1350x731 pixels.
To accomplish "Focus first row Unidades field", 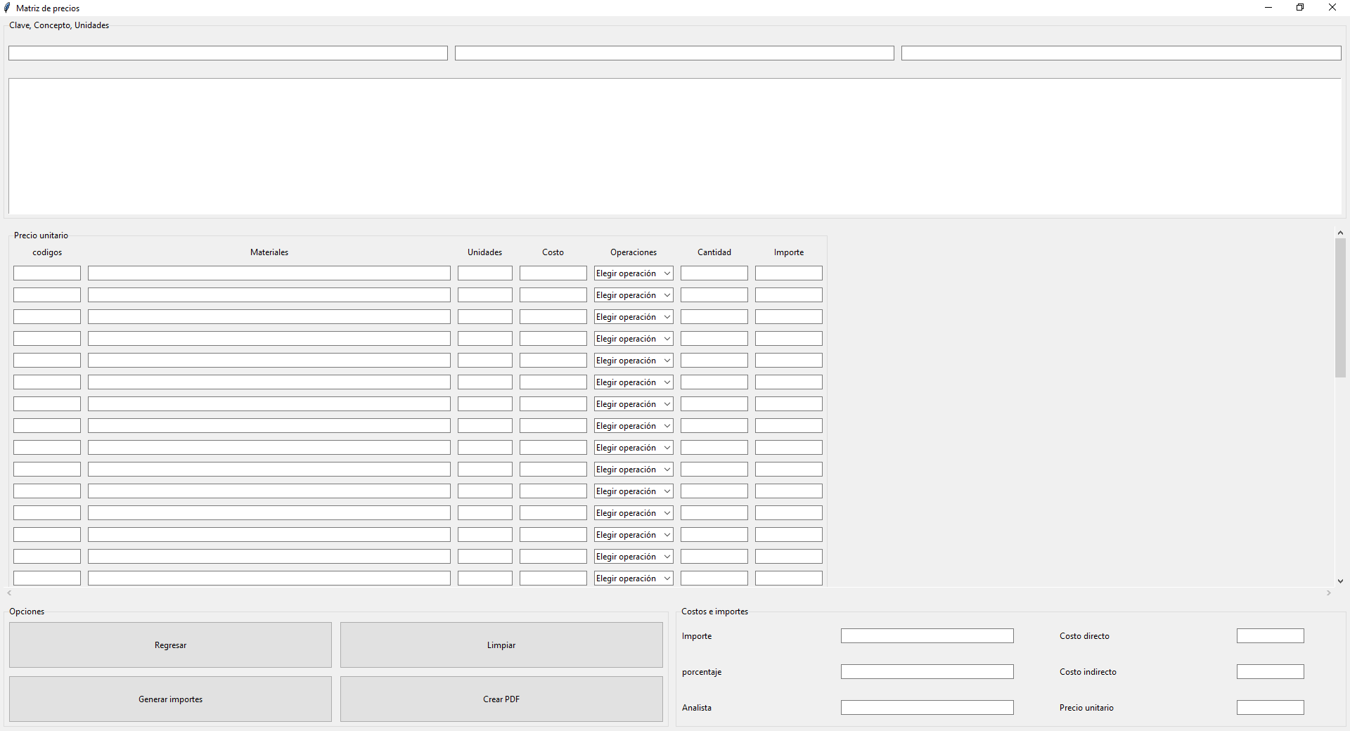I will 485,273.
